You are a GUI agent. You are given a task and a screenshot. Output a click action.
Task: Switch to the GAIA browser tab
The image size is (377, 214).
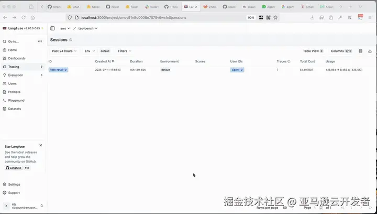point(74,7)
